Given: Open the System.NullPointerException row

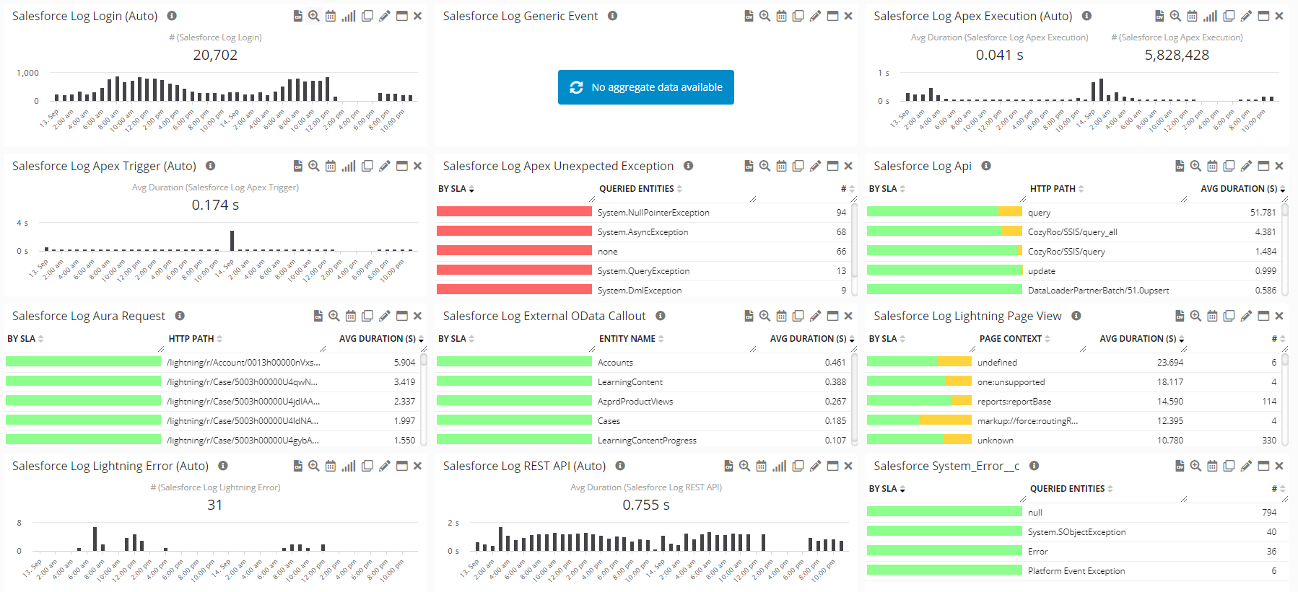Looking at the screenshot, I should (653, 213).
